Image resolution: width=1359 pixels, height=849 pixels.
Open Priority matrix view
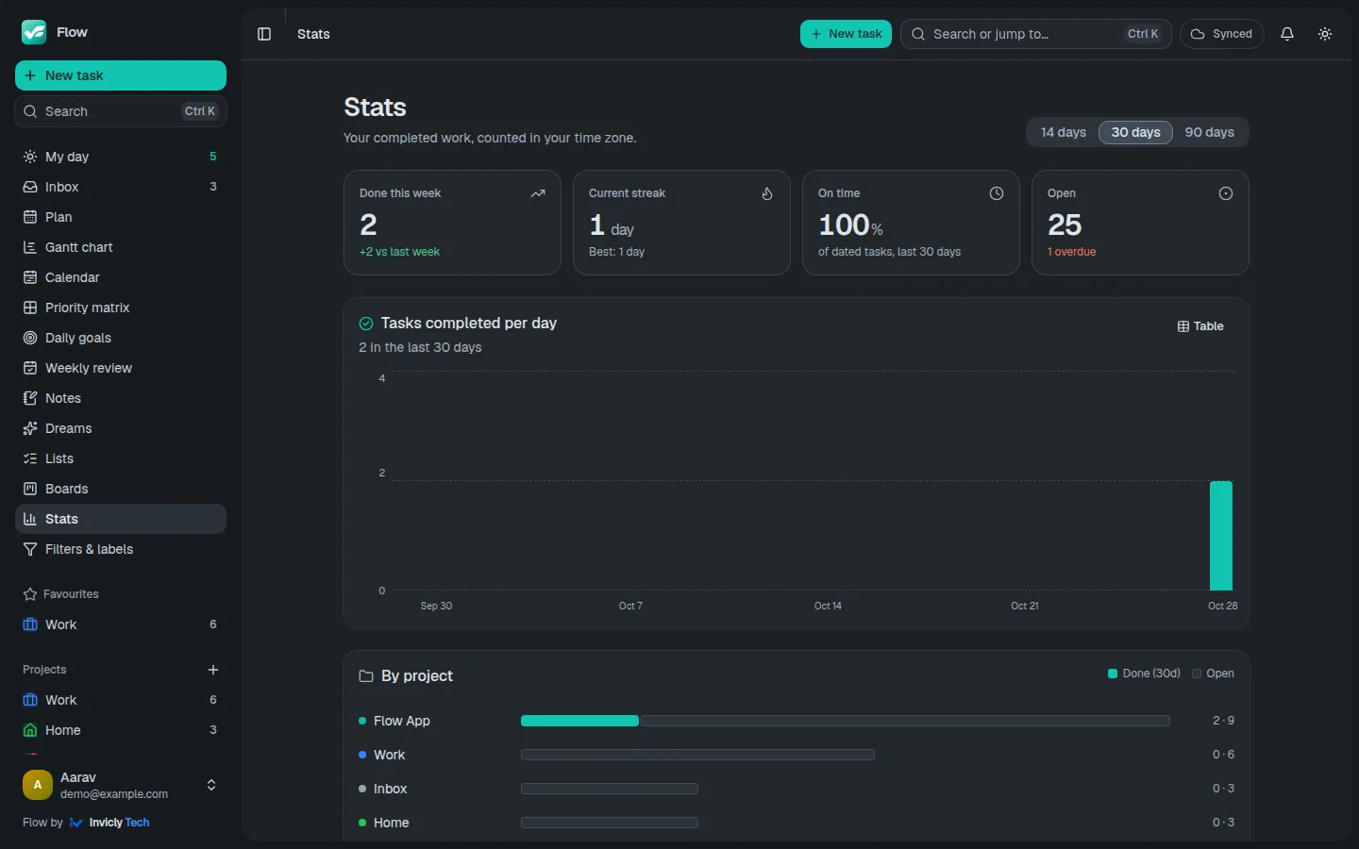tap(121, 308)
